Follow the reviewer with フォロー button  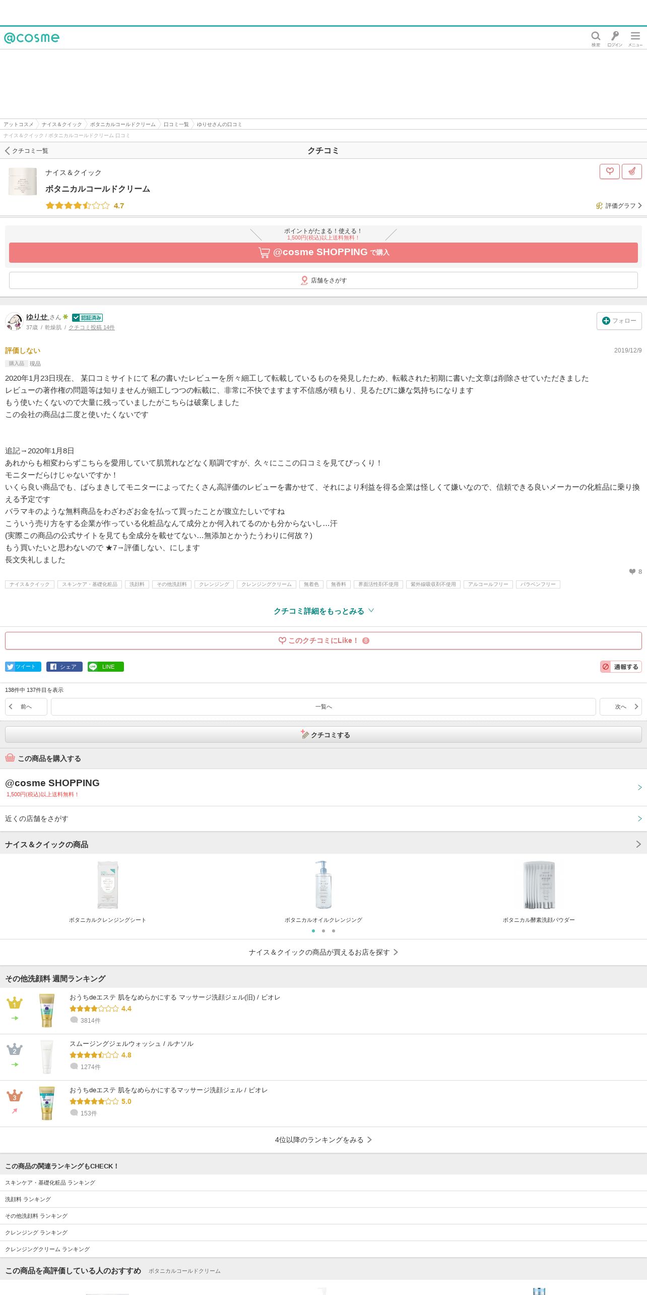[x=619, y=321]
